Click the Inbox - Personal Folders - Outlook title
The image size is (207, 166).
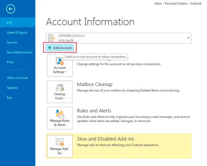[178, 3]
